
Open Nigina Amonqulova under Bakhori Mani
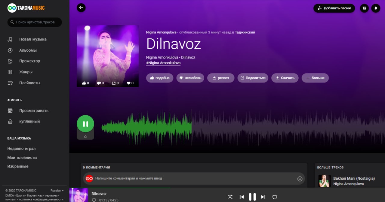tap(348, 184)
